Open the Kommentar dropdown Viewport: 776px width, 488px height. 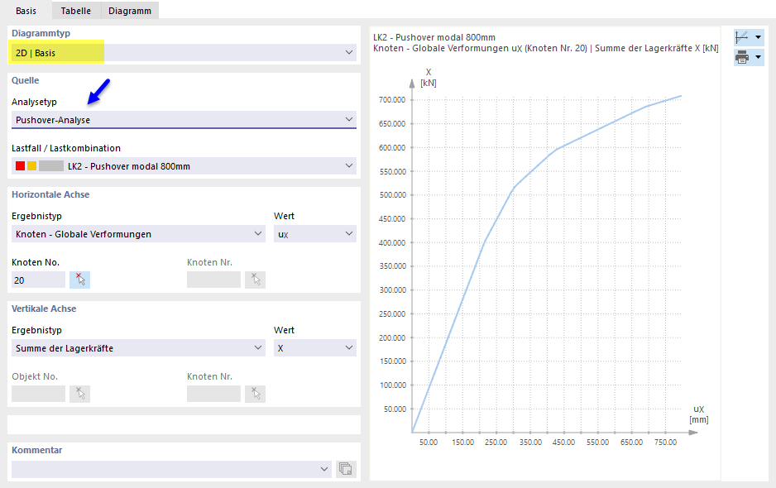click(172, 469)
